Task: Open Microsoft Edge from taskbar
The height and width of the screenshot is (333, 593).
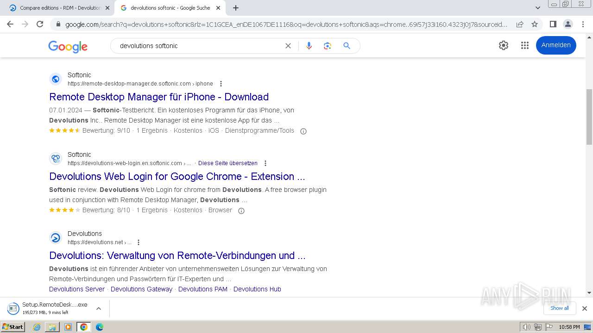Action: coord(99,327)
